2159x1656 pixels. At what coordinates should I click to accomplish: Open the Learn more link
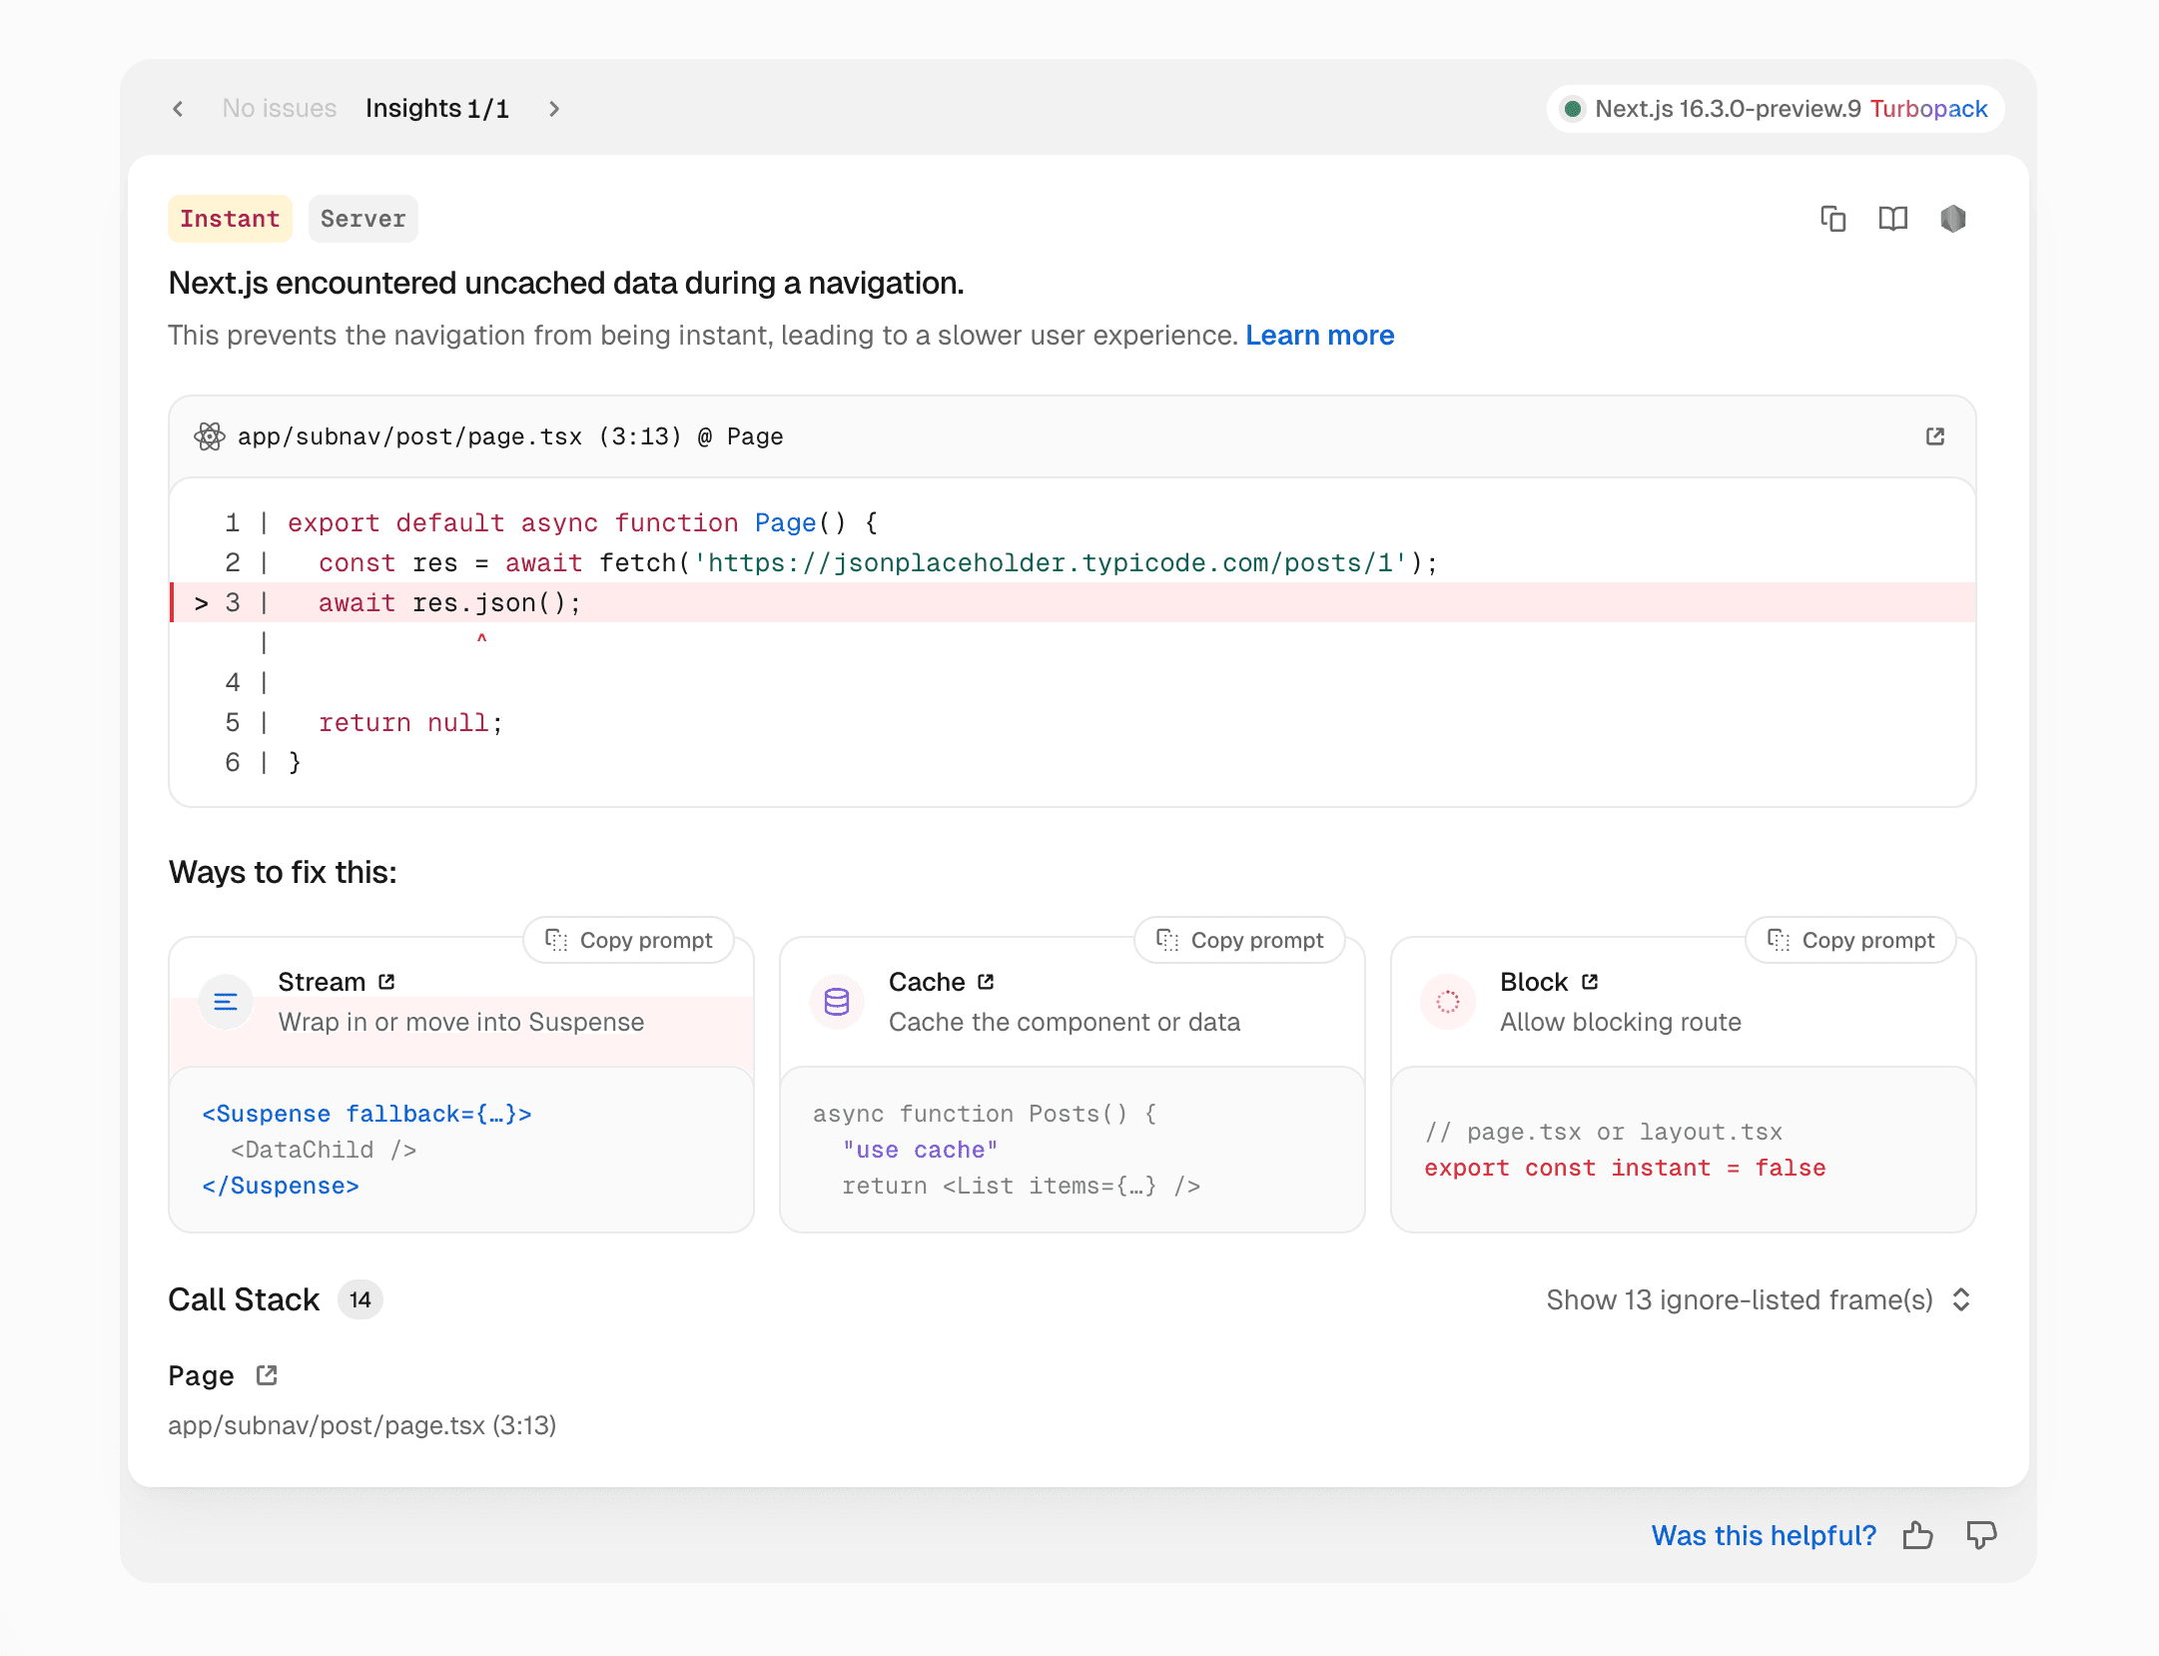[1319, 335]
